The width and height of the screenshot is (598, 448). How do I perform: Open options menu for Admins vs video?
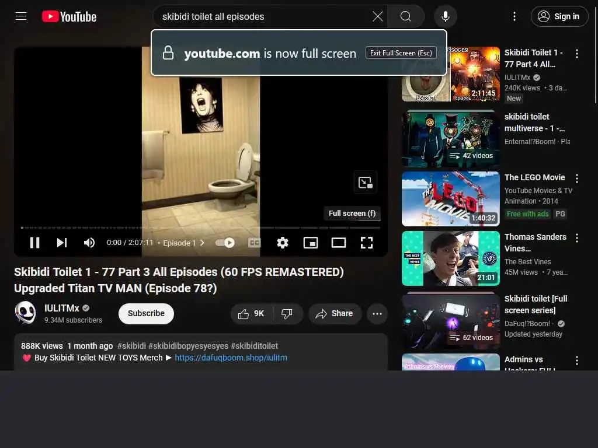577,360
